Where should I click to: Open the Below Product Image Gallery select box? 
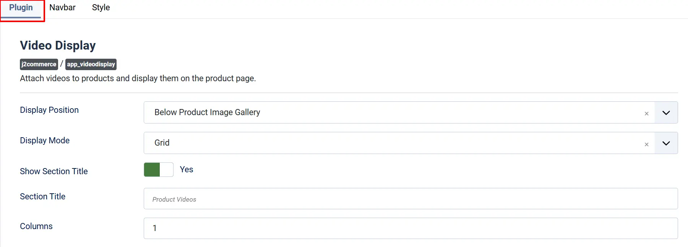(399, 112)
